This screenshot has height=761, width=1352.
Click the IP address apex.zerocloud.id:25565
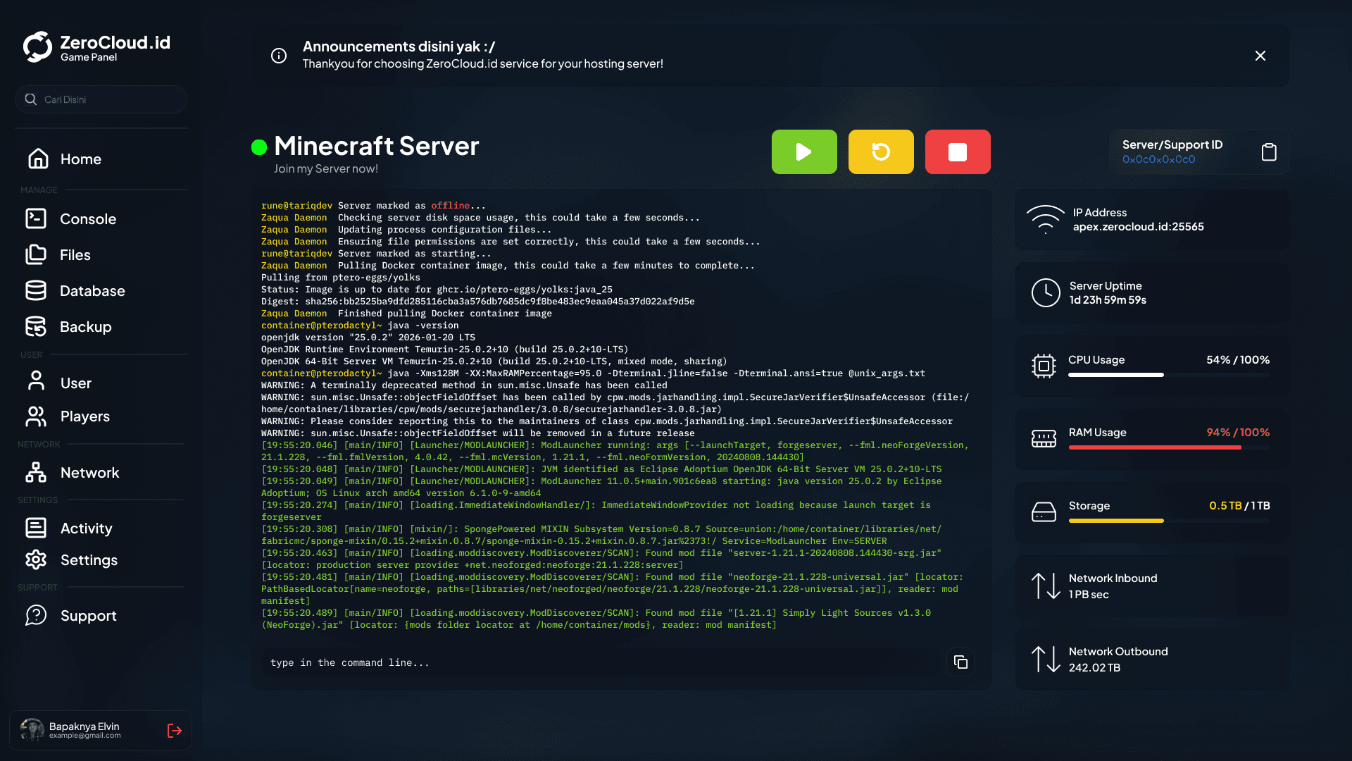(x=1138, y=227)
